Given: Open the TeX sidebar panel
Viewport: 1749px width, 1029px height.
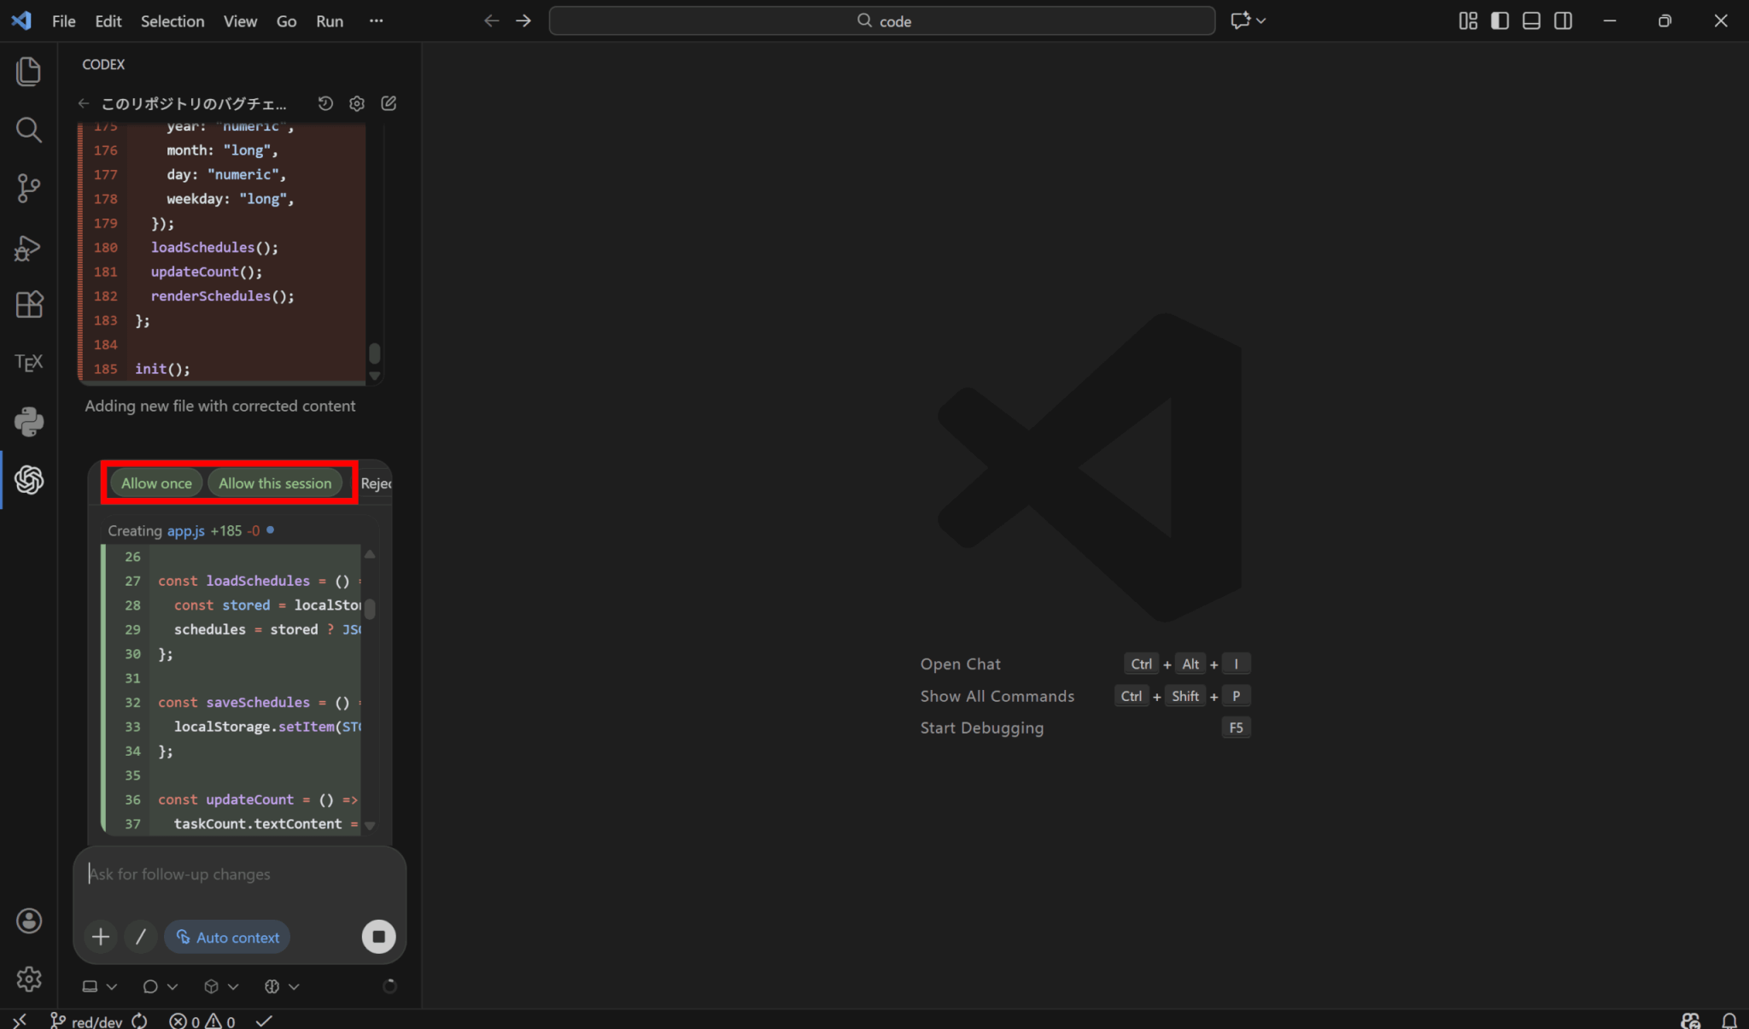Looking at the screenshot, I should 29,363.
